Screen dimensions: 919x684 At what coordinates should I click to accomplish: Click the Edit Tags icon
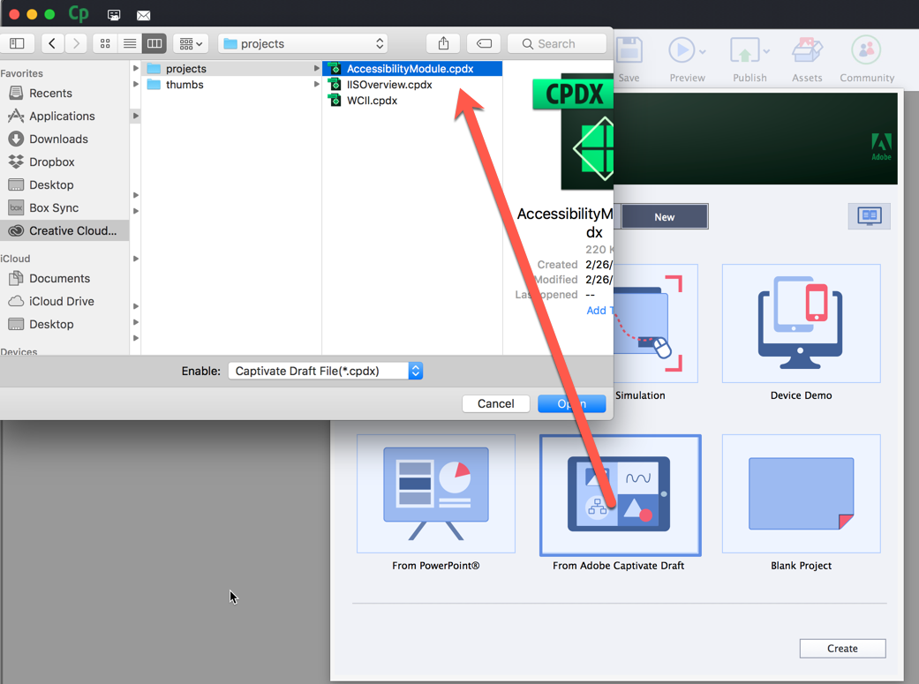point(484,43)
